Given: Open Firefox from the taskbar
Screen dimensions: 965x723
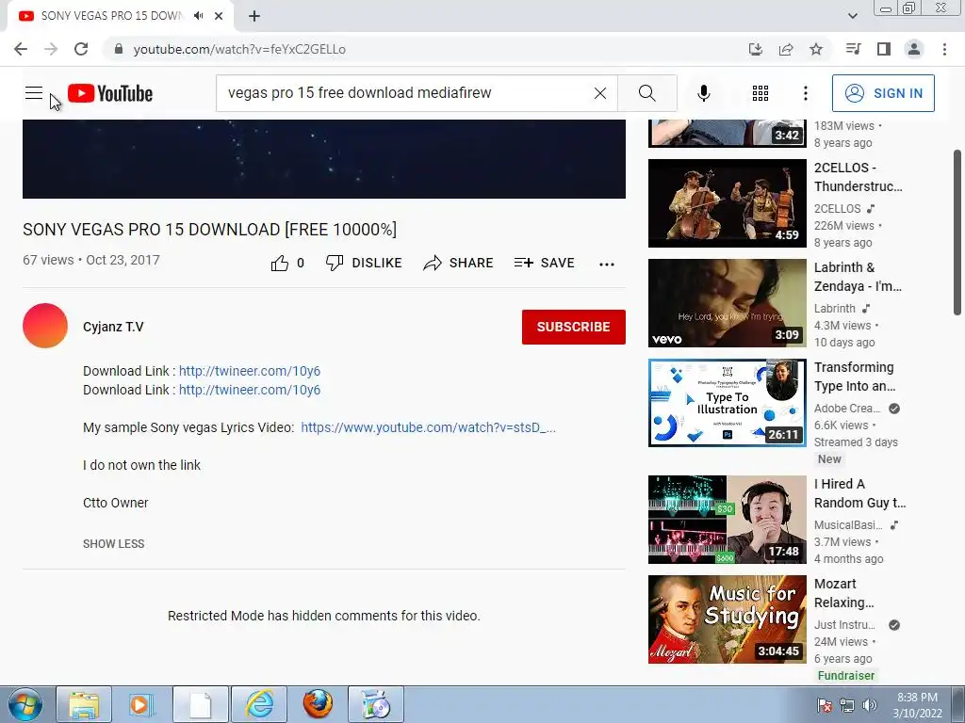Looking at the screenshot, I should pyautogui.click(x=318, y=704).
